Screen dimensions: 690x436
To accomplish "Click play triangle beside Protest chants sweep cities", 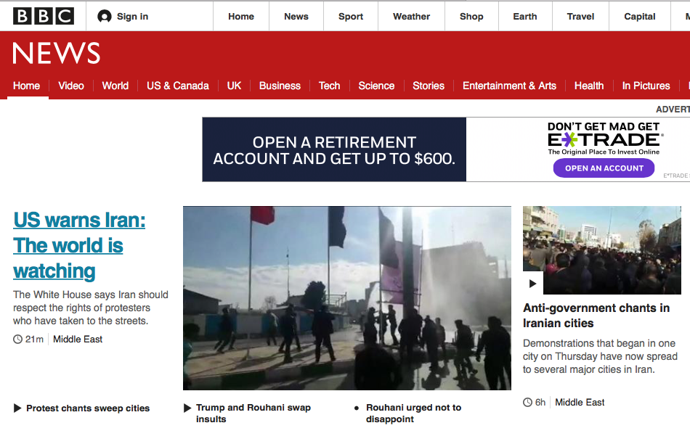I will tap(17, 408).
